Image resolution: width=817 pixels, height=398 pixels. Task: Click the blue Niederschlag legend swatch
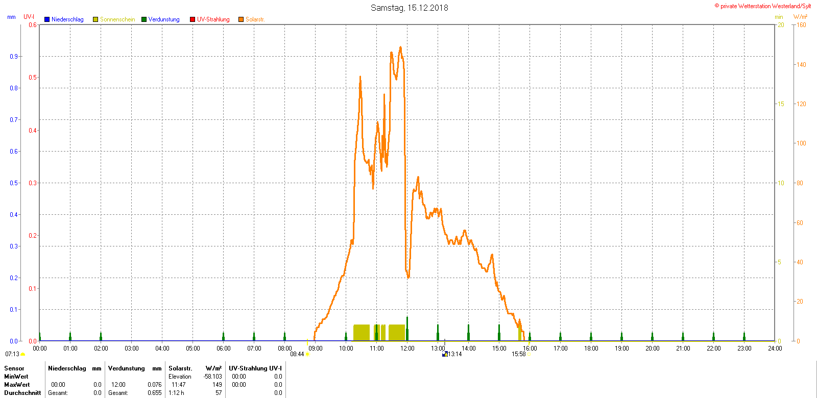click(47, 19)
